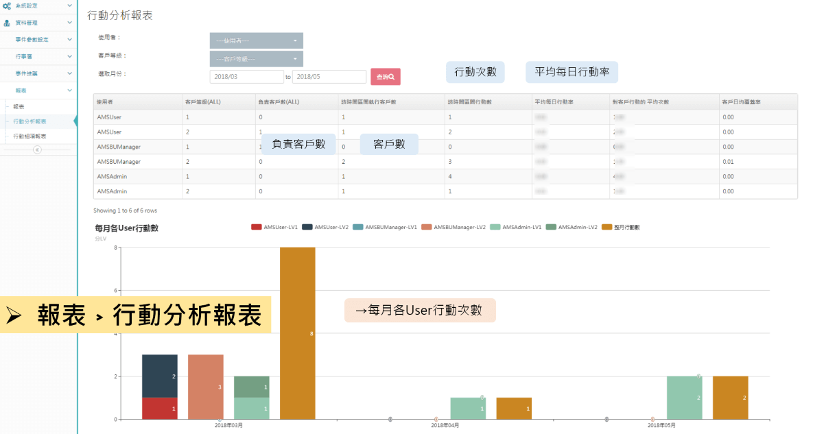Image resolution: width=813 pixels, height=434 pixels.
Task: Click the 2018年04月 axis label
Action: (x=445, y=425)
